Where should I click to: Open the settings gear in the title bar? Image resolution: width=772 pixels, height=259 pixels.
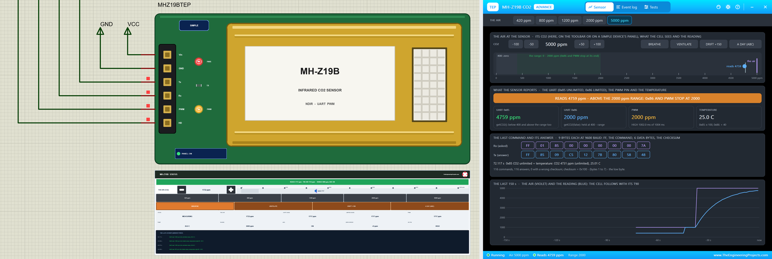pos(728,7)
